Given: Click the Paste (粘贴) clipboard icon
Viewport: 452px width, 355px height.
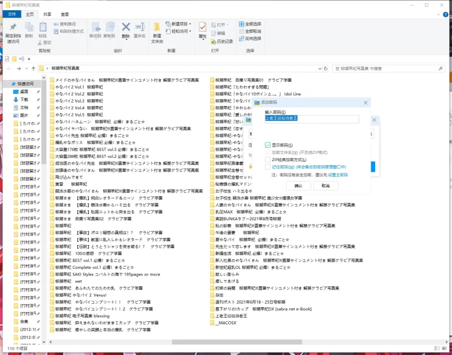Looking at the screenshot, I should pyautogui.click(x=43, y=30).
